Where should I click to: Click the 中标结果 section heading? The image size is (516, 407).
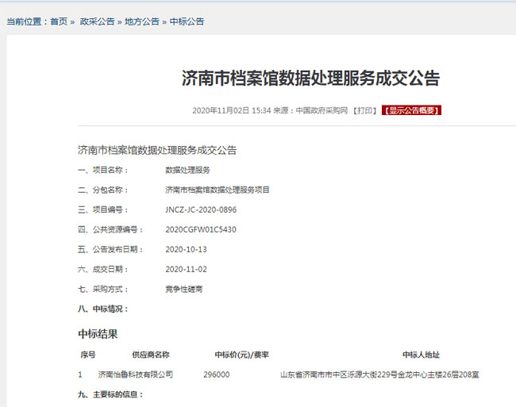98,334
